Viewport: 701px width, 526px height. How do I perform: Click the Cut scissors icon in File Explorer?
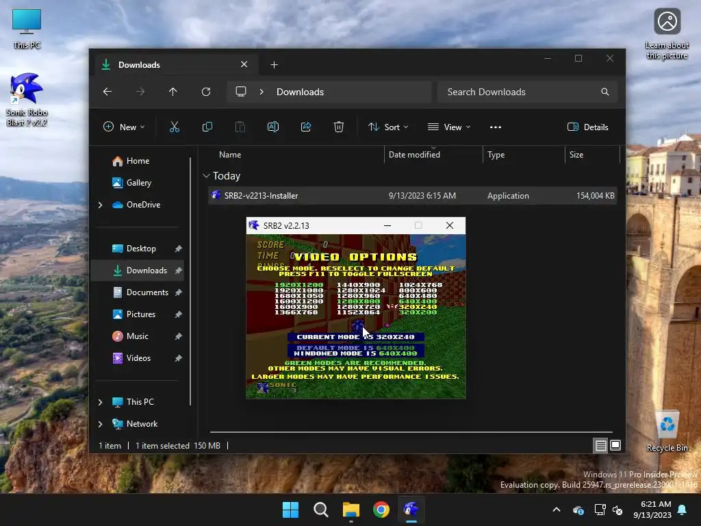(175, 127)
